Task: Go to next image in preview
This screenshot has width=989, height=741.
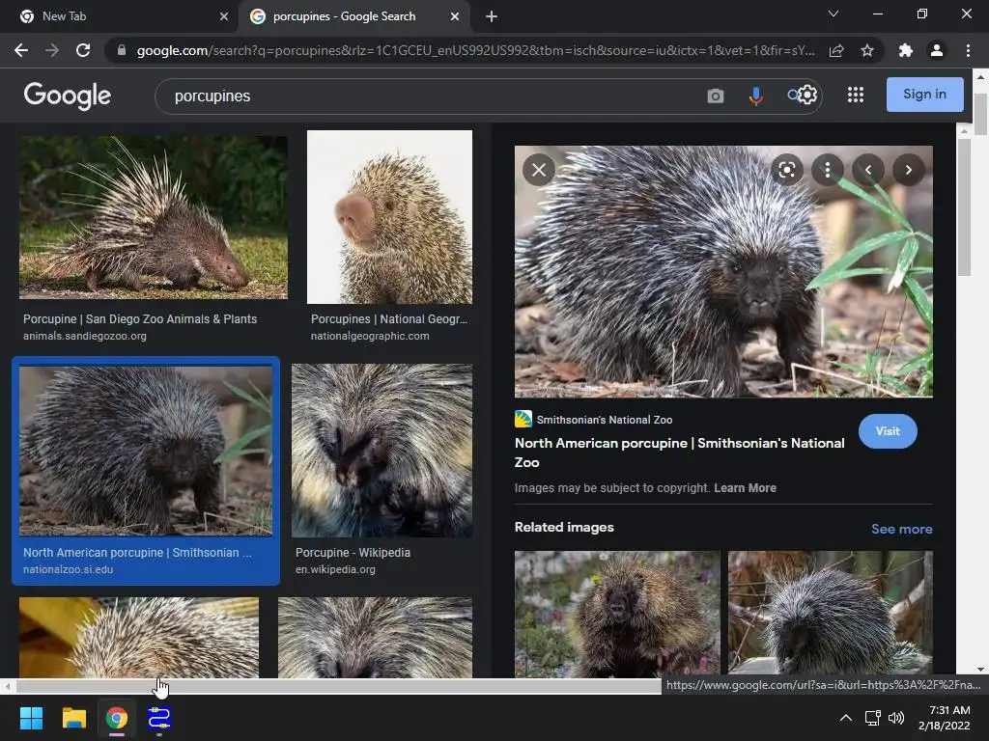Action: click(908, 171)
